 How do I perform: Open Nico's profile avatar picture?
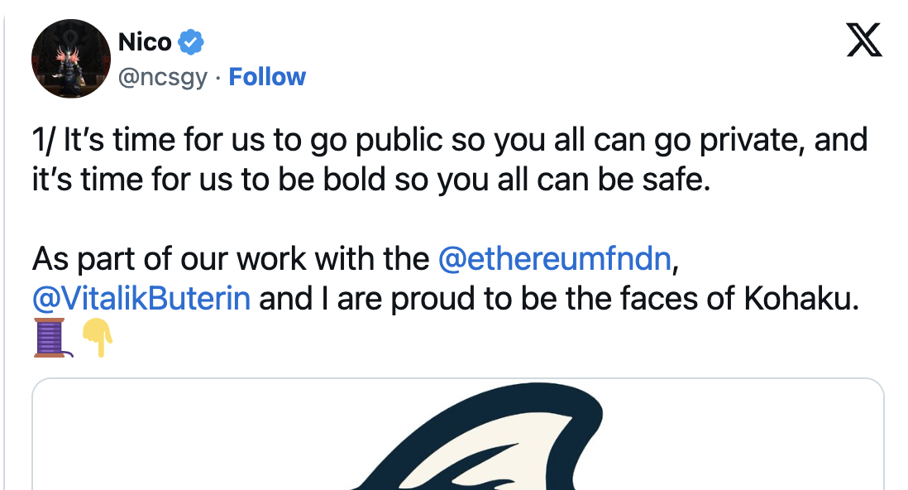pos(70,59)
